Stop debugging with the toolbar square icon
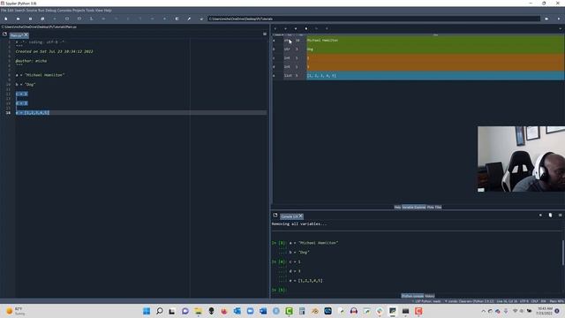This screenshot has width=565, height=318. [165, 19]
